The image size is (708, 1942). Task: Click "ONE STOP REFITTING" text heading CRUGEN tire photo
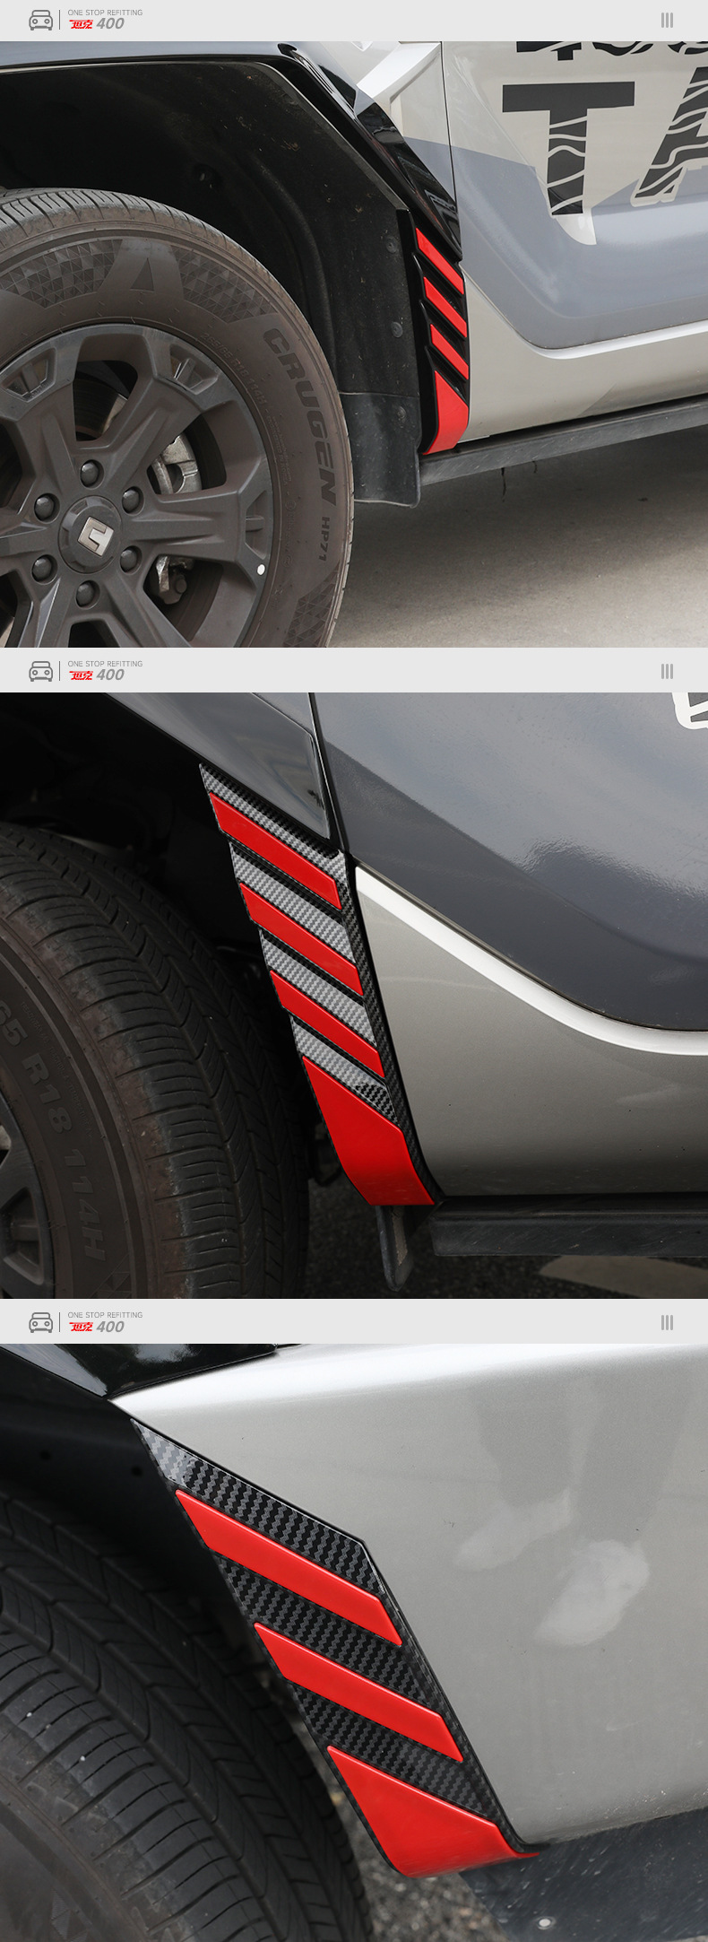point(105,13)
